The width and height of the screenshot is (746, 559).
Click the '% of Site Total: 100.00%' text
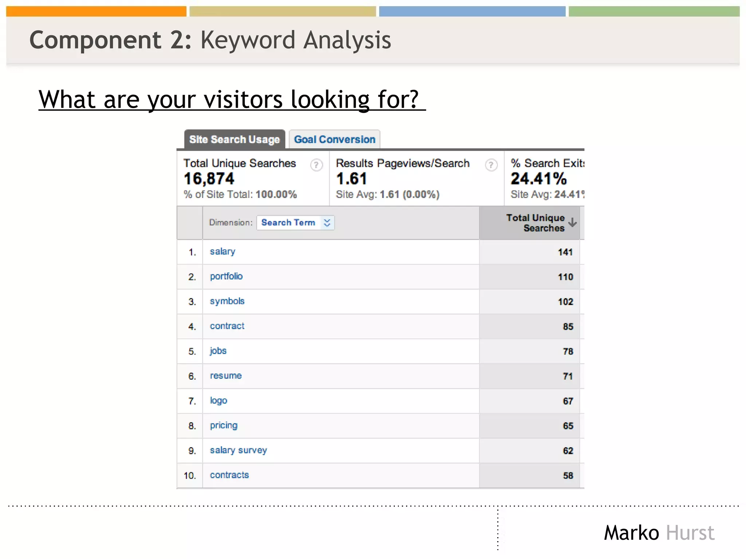(x=240, y=194)
